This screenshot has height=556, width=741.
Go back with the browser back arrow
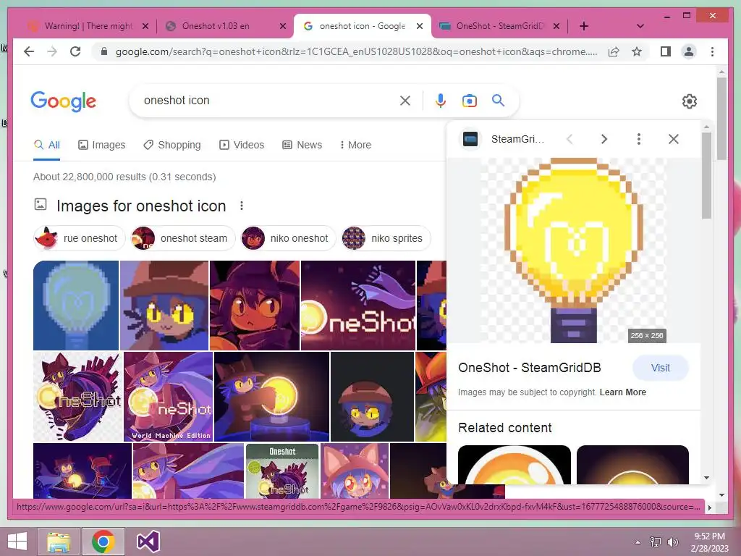click(29, 51)
